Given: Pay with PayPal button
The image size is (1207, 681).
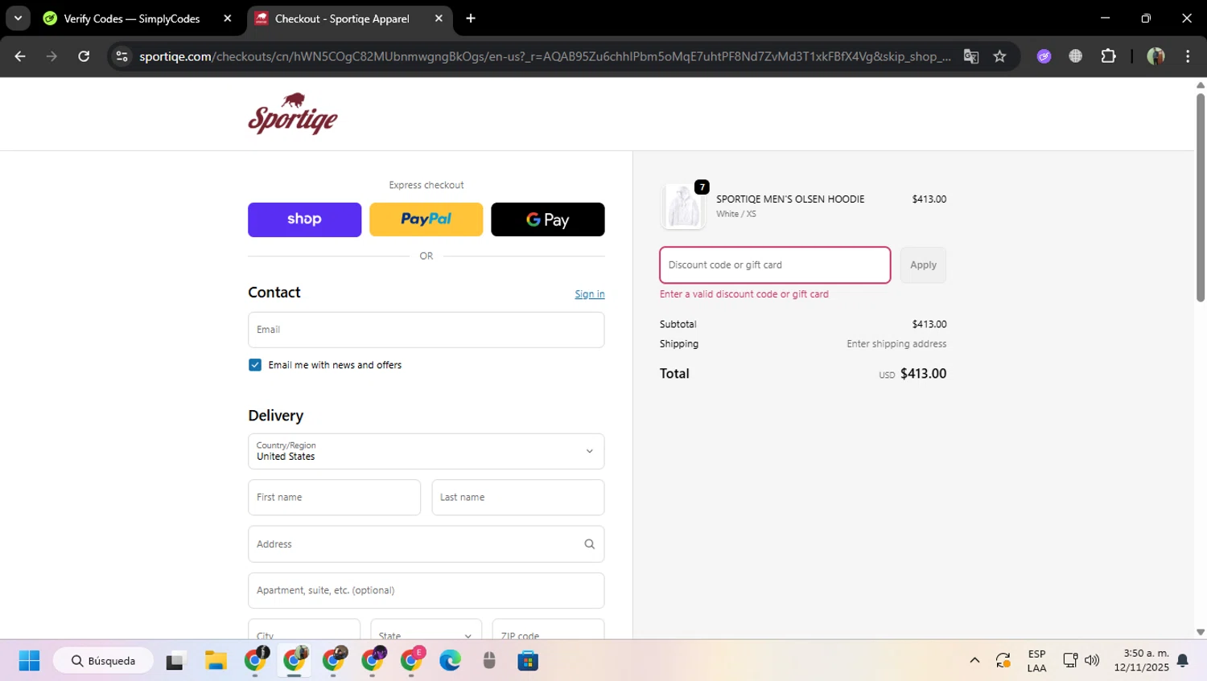Looking at the screenshot, I should (426, 219).
